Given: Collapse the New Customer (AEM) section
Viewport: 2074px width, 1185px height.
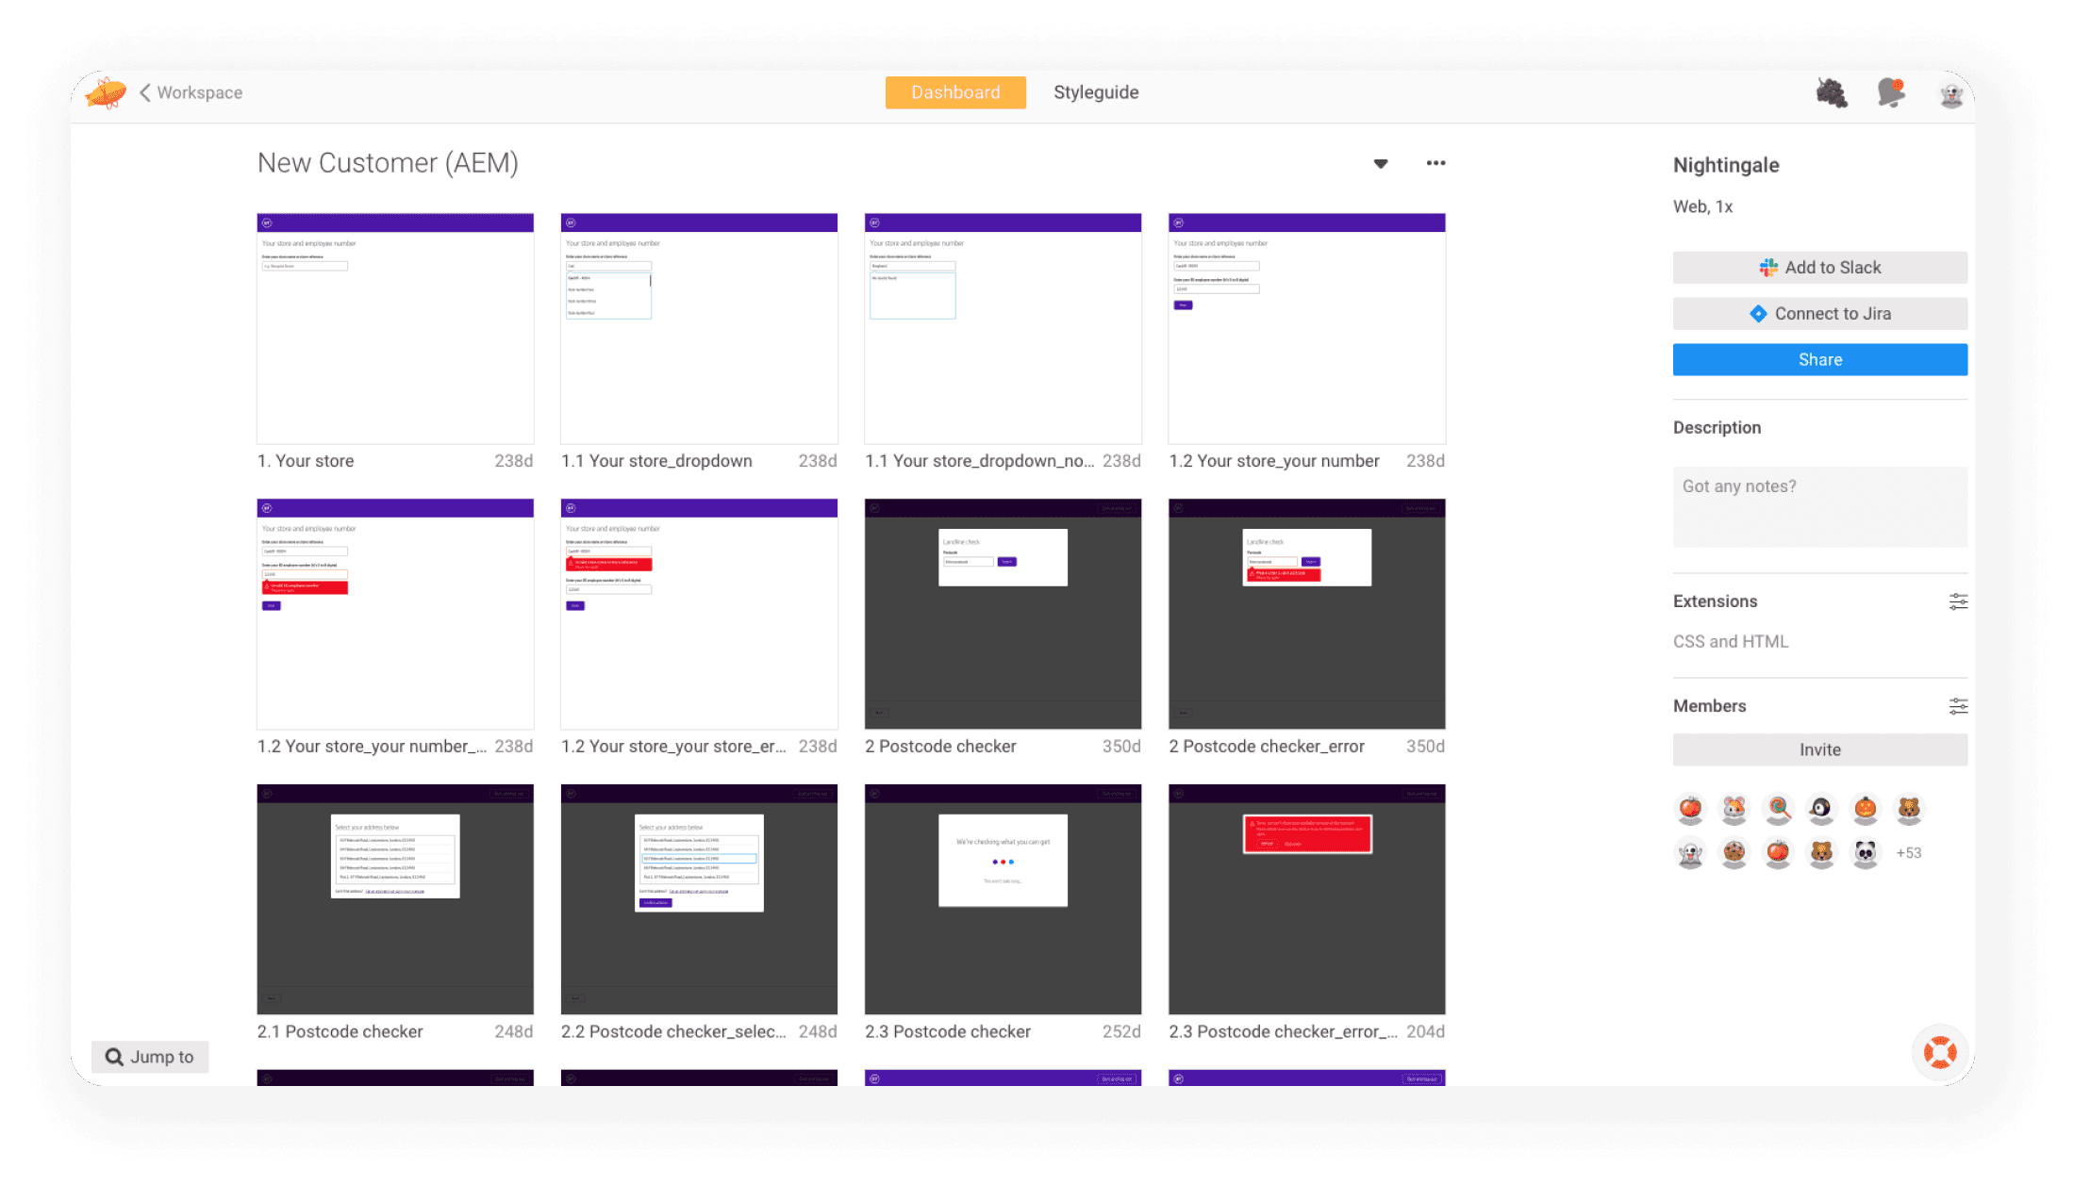Looking at the screenshot, I should 1380,164.
